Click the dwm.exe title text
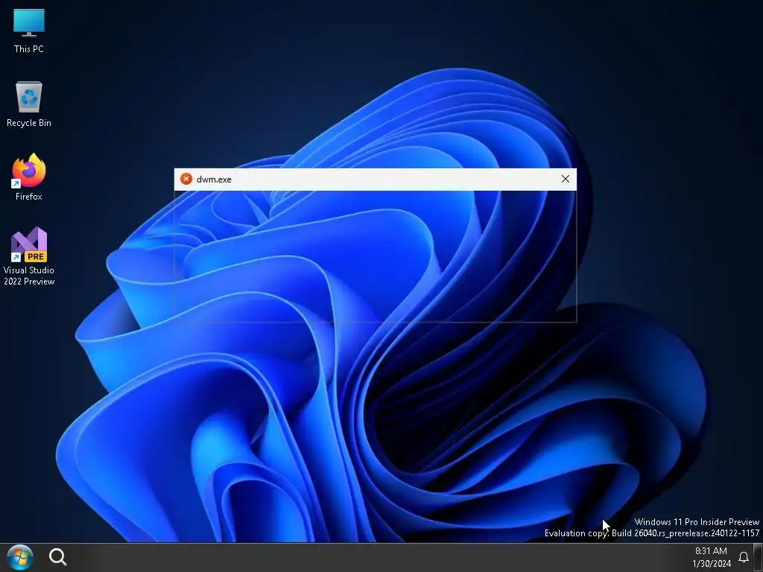This screenshot has height=572, width=763. [x=214, y=179]
